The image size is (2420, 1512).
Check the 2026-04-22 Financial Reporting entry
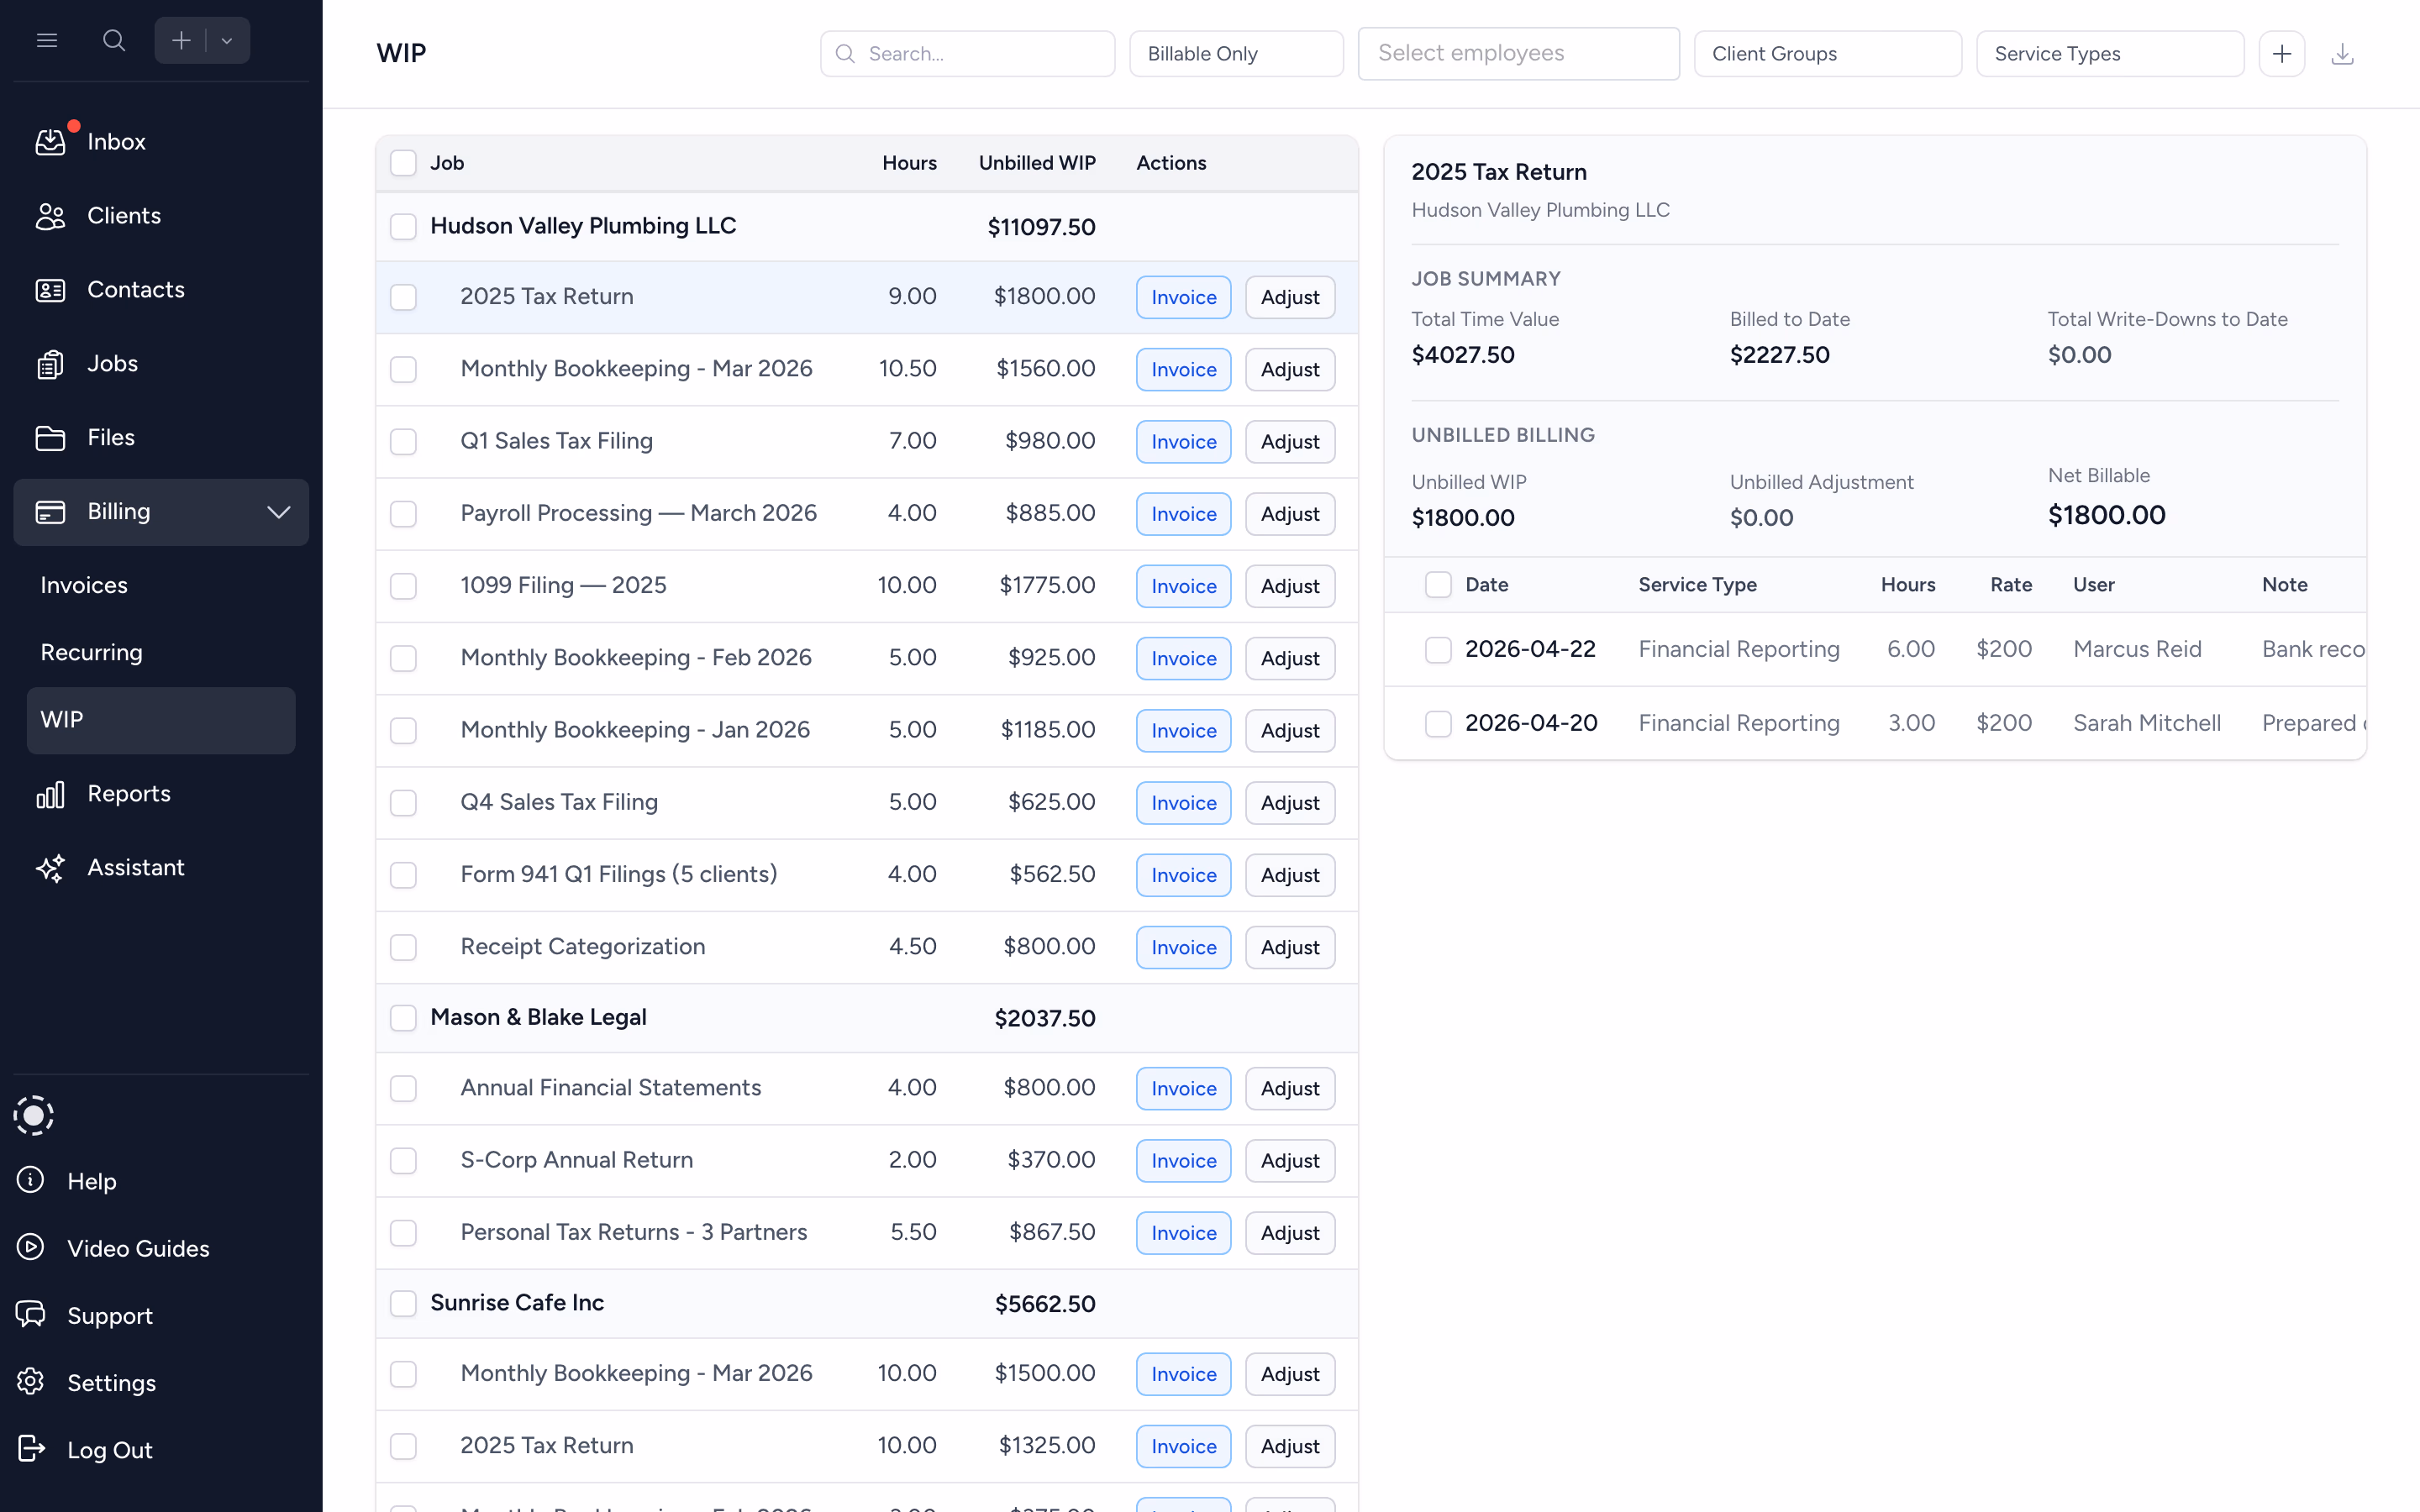point(1437,649)
